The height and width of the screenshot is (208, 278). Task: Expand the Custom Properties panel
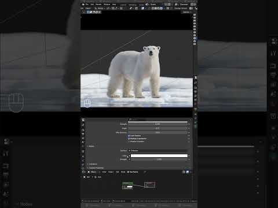coord(96,168)
